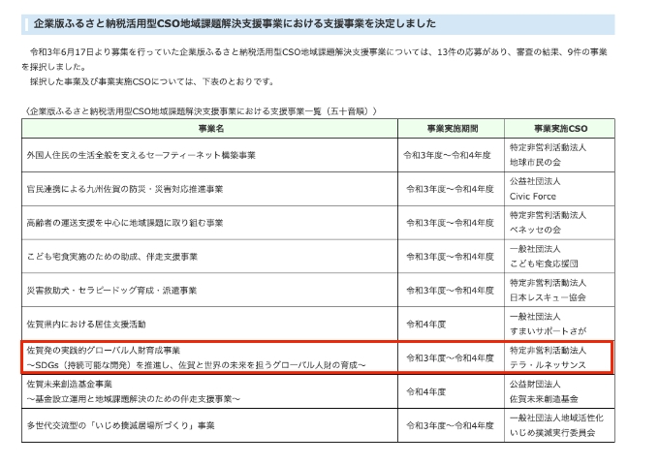This screenshot has height=465, width=659.
Task: Click the 事業実施CSO column header
Action: 559,128
